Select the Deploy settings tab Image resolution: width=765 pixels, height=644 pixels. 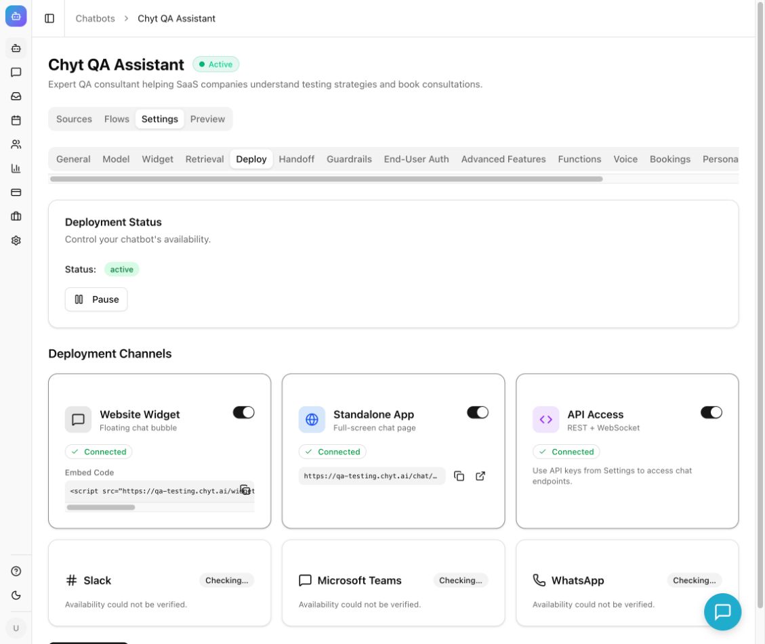point(251,159)
